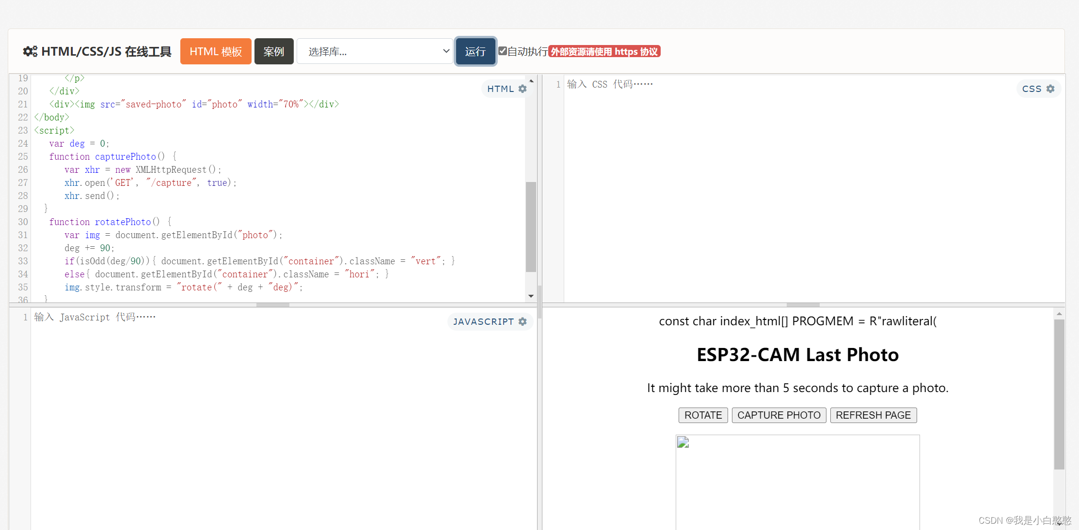Click the HTML 模板 button
Viewport: 1079px width, 530px height.
pos(216,51)
